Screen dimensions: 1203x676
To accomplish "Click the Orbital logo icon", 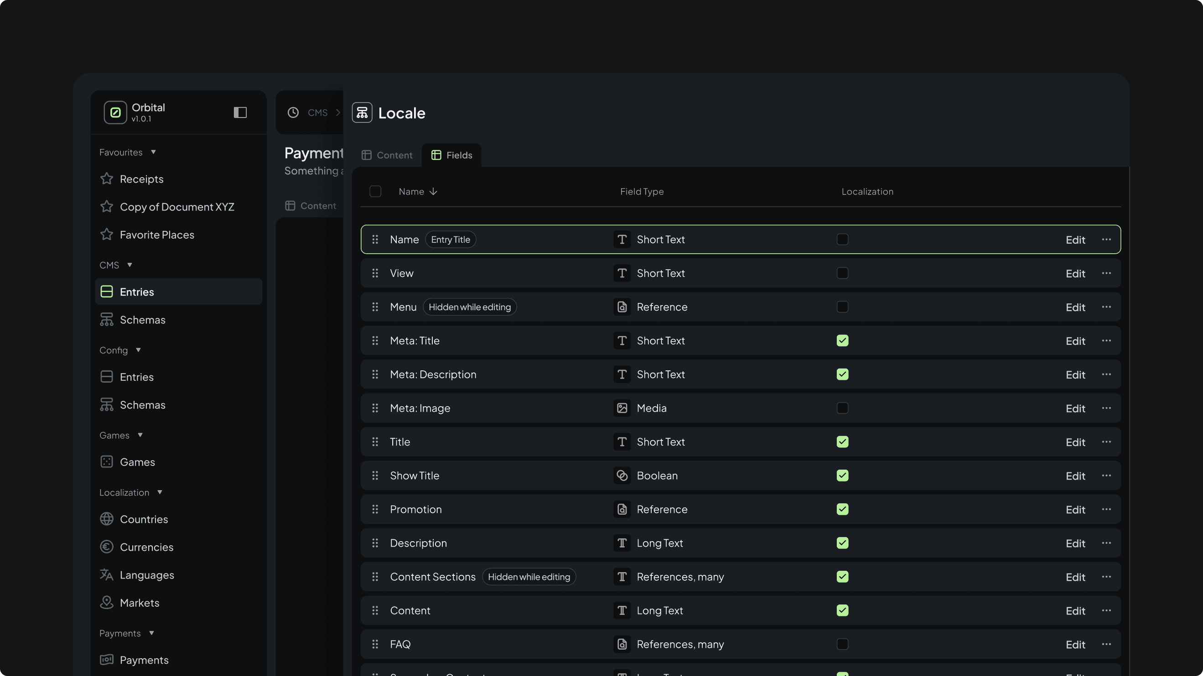I will (x=115, y=113).
